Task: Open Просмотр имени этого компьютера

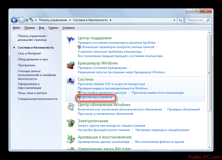Action: [158, 93]
